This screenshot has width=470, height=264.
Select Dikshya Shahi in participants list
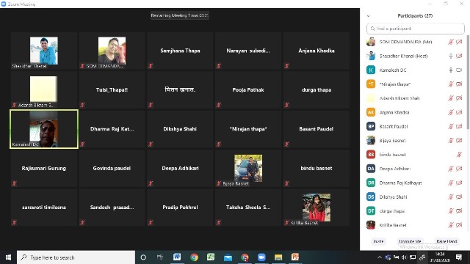[x=415, y=197]
